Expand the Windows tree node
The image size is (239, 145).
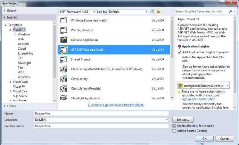tap(15, 34)
